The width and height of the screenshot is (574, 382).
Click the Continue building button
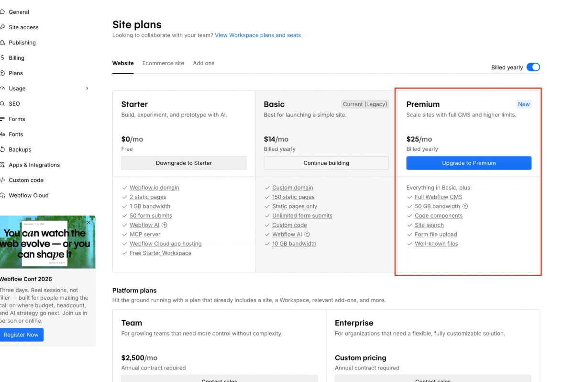(326, 163)
